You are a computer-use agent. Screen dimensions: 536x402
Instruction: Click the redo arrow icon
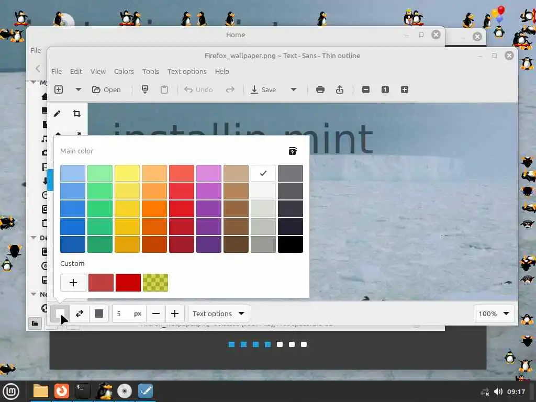coord(230,90)
